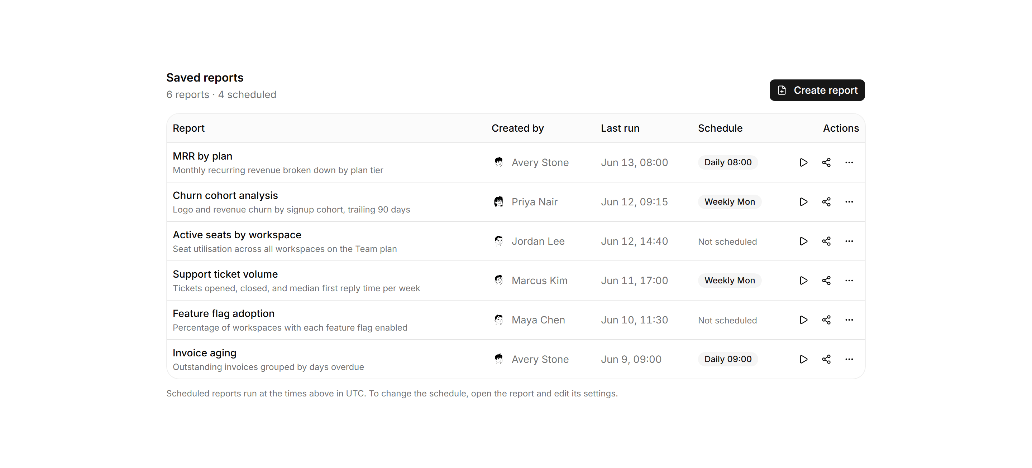Open more options for Active seats by workspace
This screenshot has height=468, width=1032.
[x=849, y=241]
